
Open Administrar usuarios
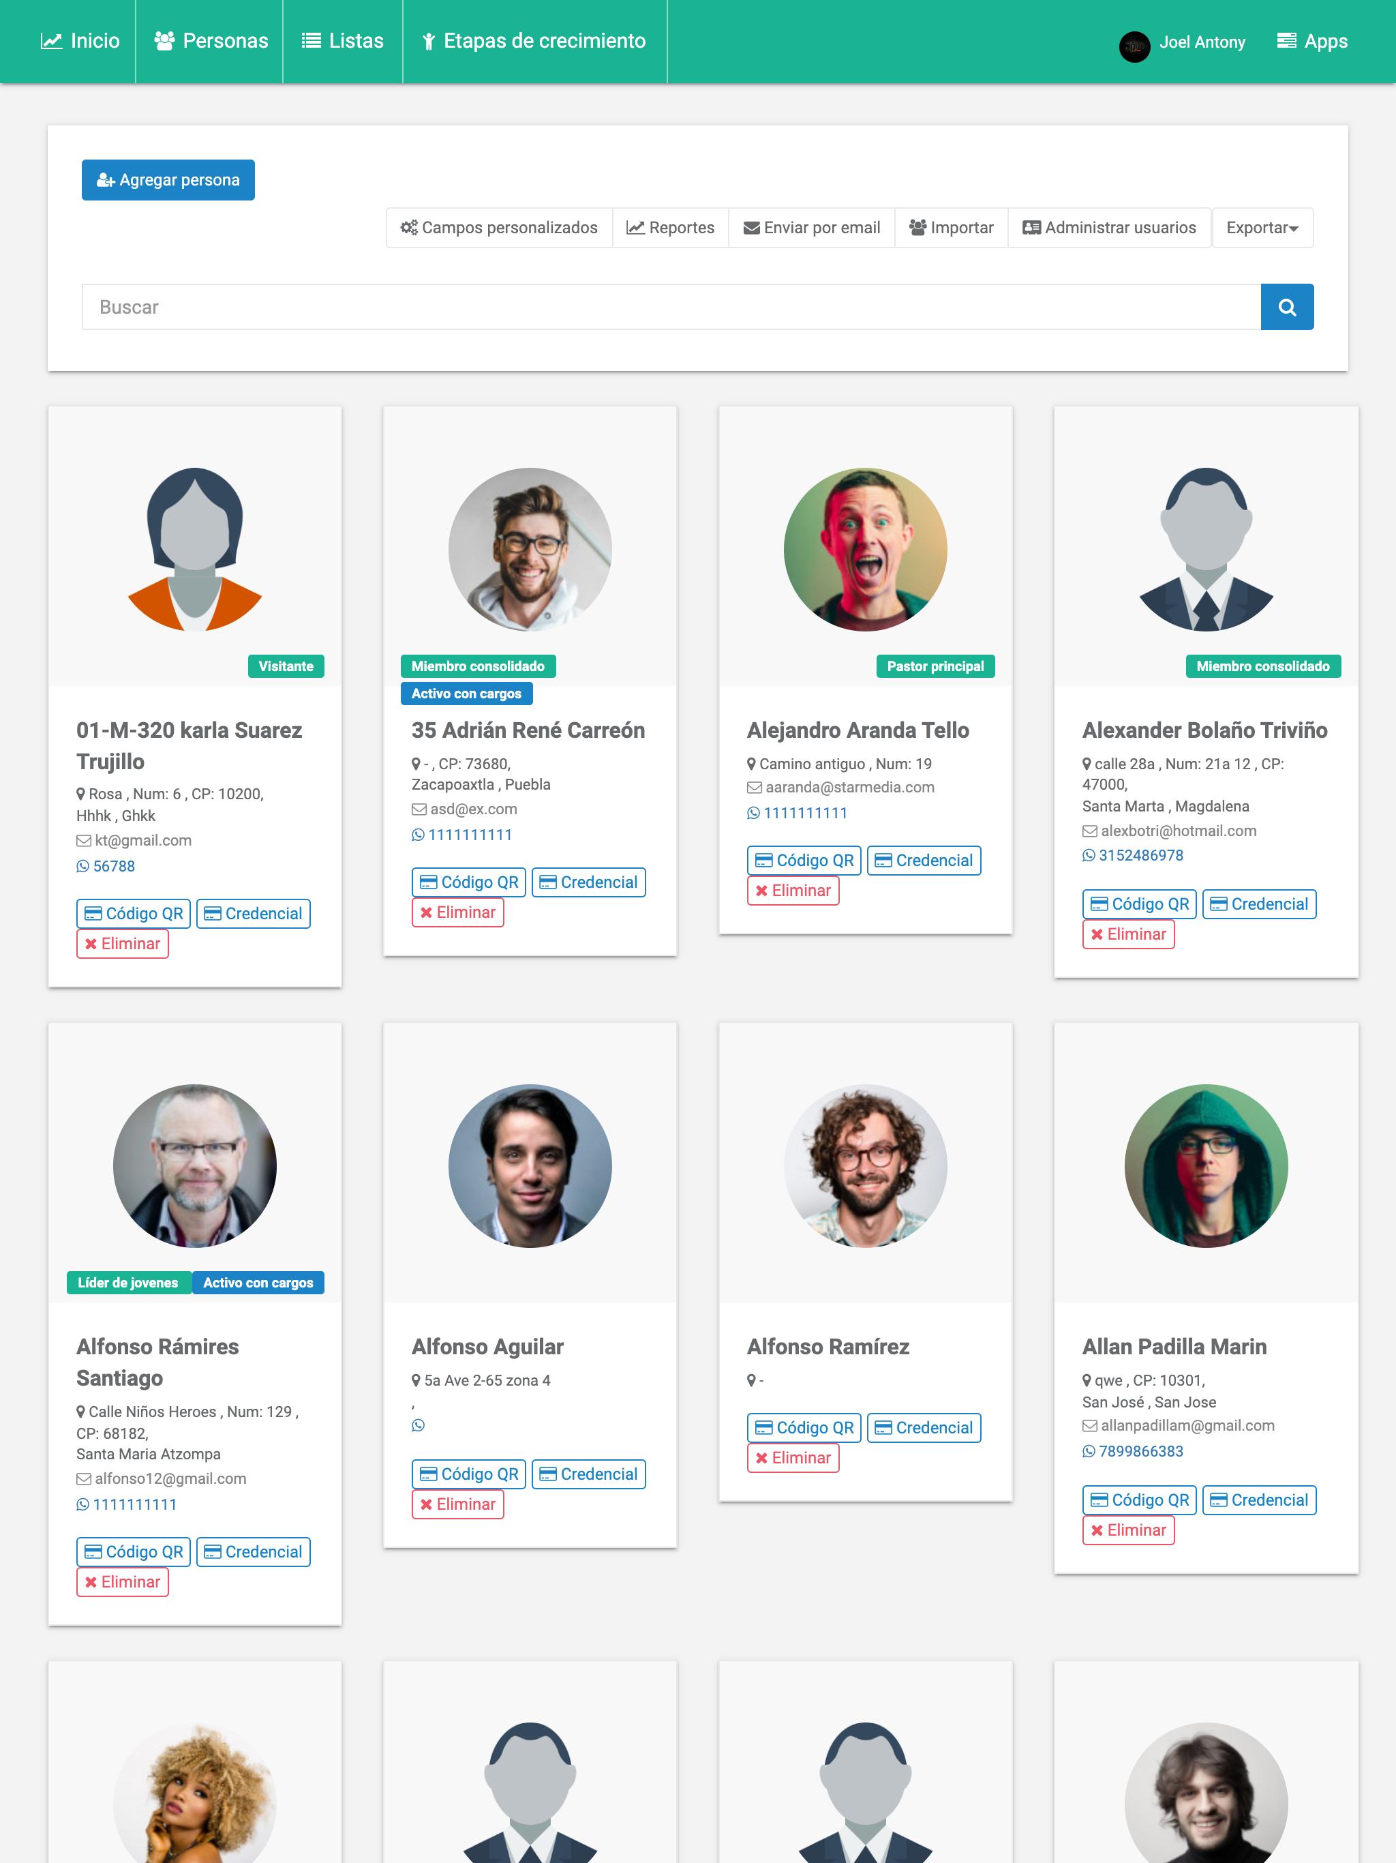tap(1109, 227)
